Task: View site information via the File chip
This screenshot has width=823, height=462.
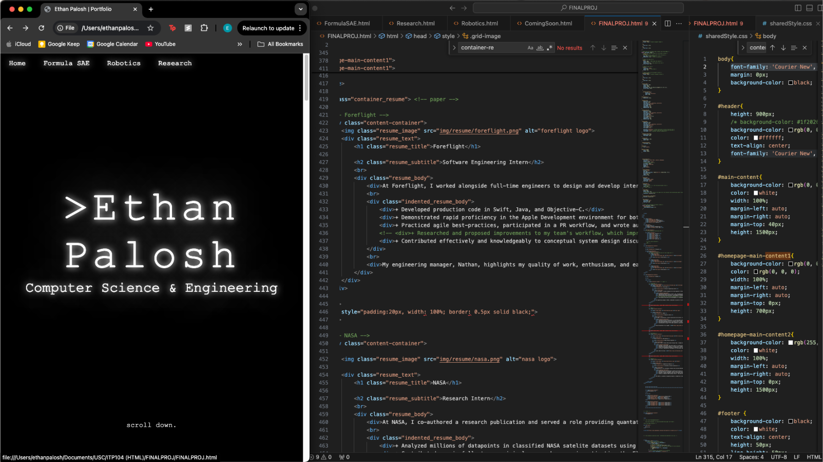Action: pyautogui.click(x=66, y=28)
